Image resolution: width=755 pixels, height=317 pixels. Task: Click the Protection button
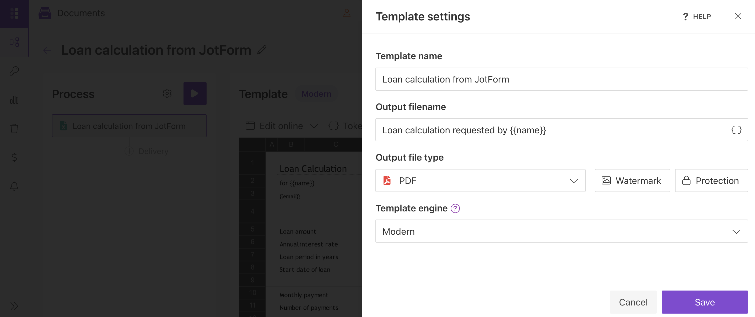(711, 181)
